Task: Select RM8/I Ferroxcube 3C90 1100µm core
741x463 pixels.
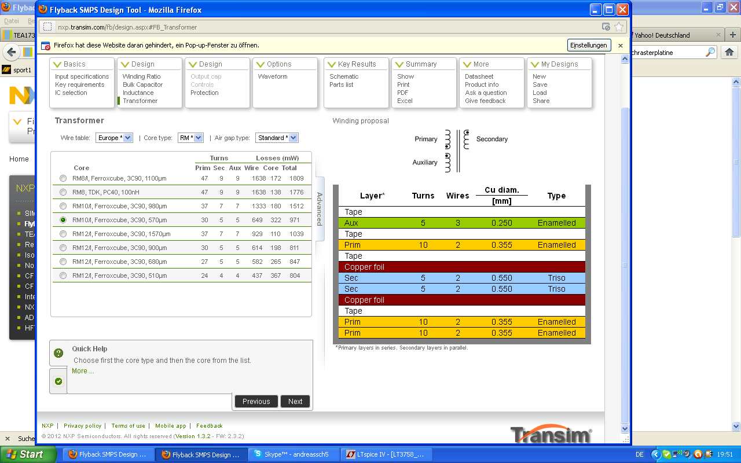Action: (x=63, y=178)
